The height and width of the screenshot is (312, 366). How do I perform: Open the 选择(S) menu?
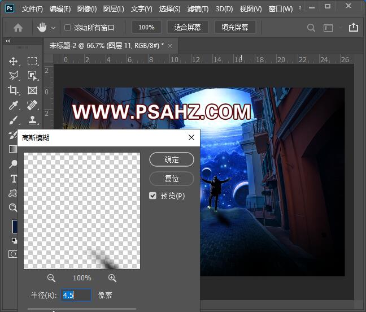point(169,9)
